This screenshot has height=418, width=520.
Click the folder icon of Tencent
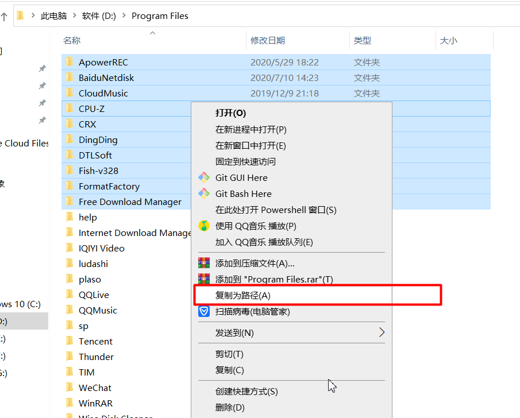(70, 340)
